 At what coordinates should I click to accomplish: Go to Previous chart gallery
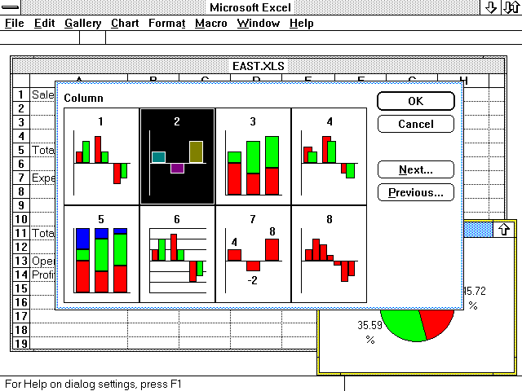pos(416,192)
